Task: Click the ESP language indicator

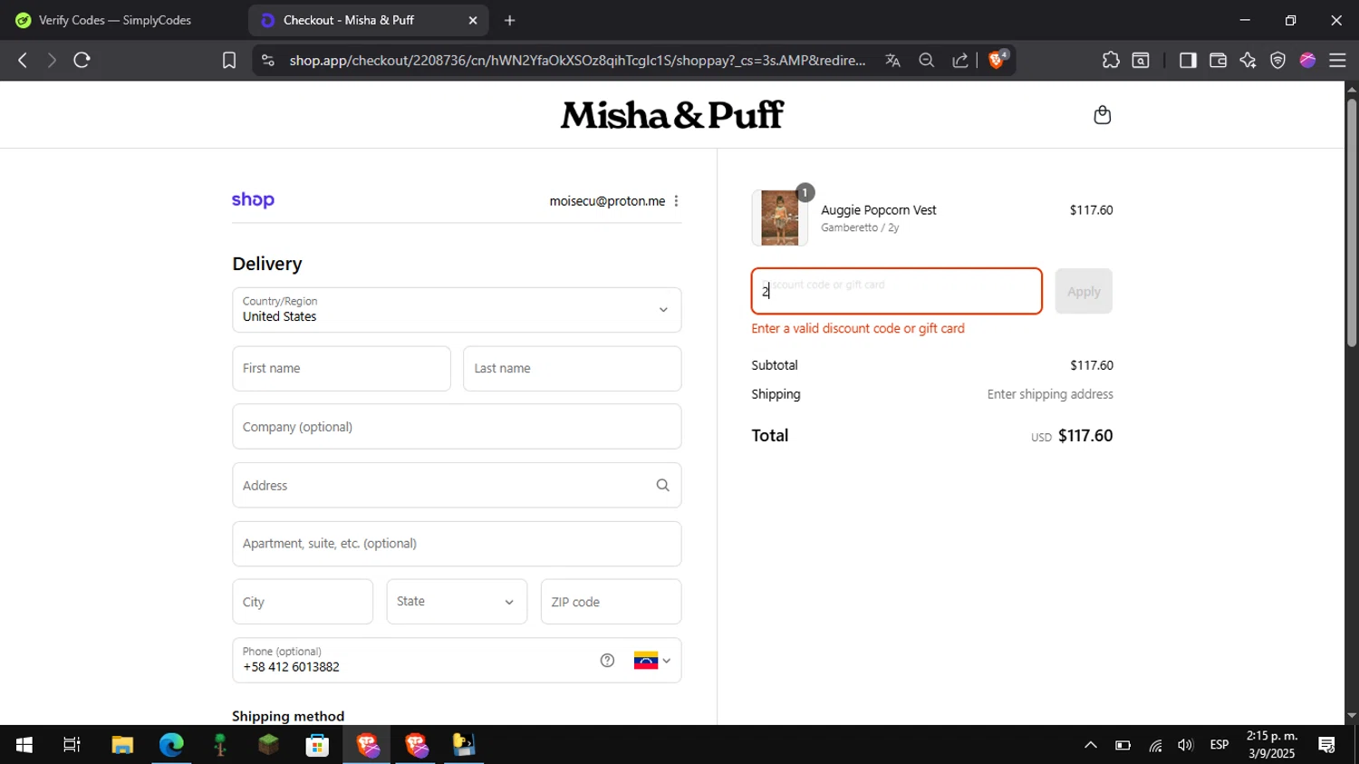Action: [1219, 745]
